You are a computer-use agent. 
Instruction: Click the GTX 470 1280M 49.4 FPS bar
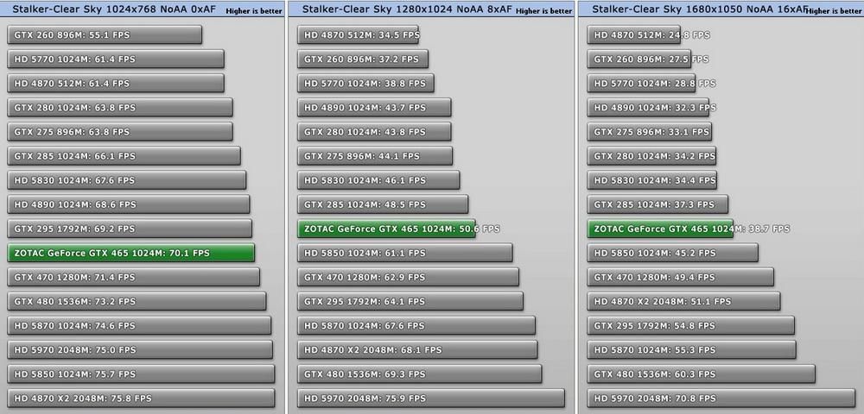click(681, 277)
